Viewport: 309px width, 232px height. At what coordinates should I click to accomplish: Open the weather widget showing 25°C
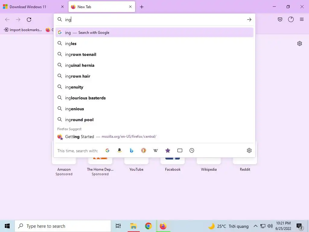[x=228, y=226]
